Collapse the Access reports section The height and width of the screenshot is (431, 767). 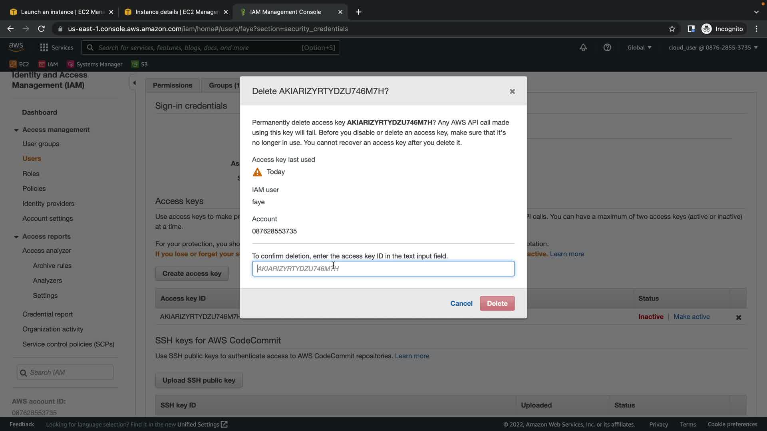[x=16, y=237]
